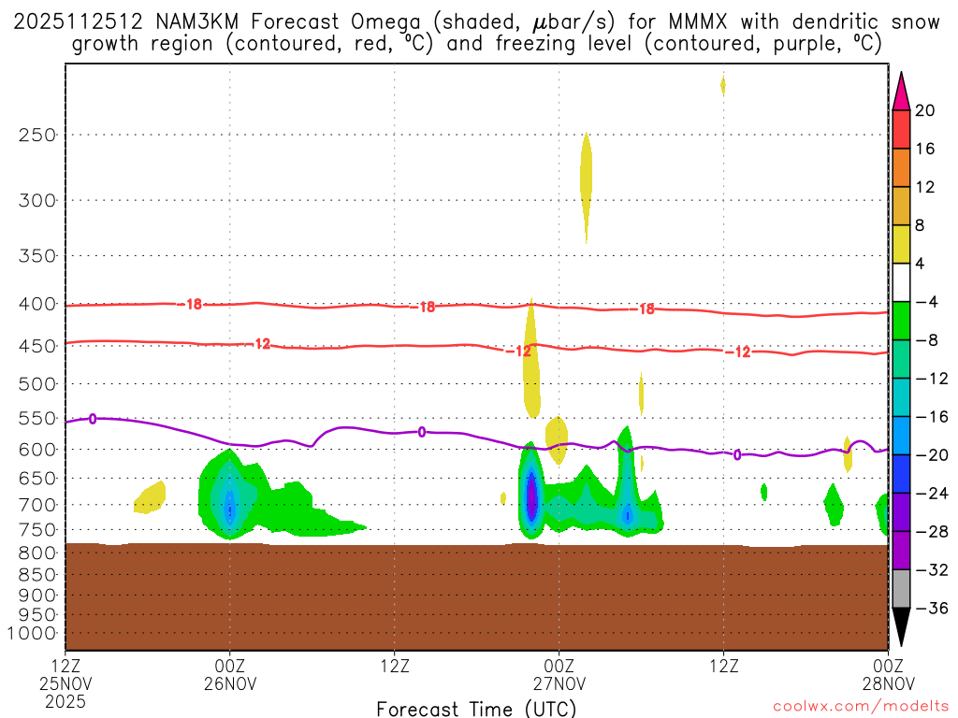Click the '00Z 27NOV' time axis label
Screen dimensions: 958x718
pyautogui.click(x=559, y=674)
